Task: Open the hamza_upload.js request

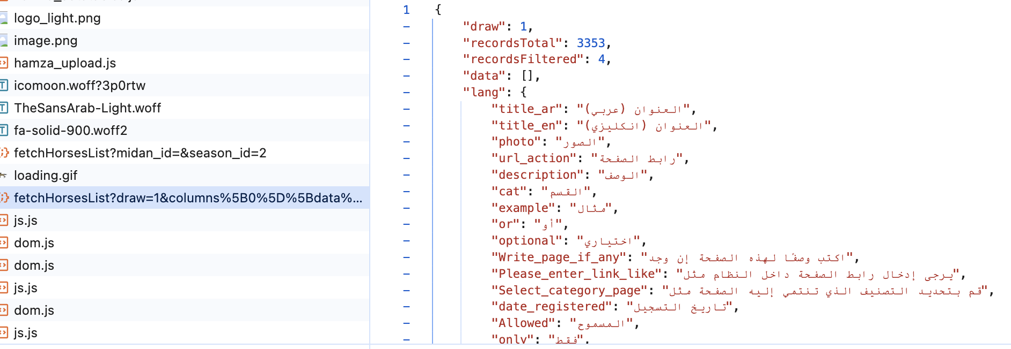Action: click(x=65, y=63)
